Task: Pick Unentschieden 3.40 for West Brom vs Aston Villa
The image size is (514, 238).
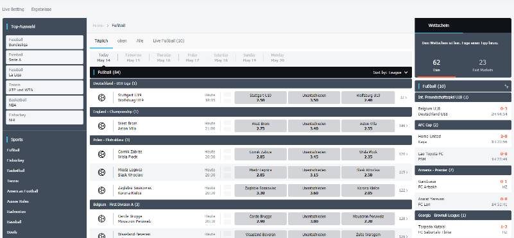Action: 314,126
